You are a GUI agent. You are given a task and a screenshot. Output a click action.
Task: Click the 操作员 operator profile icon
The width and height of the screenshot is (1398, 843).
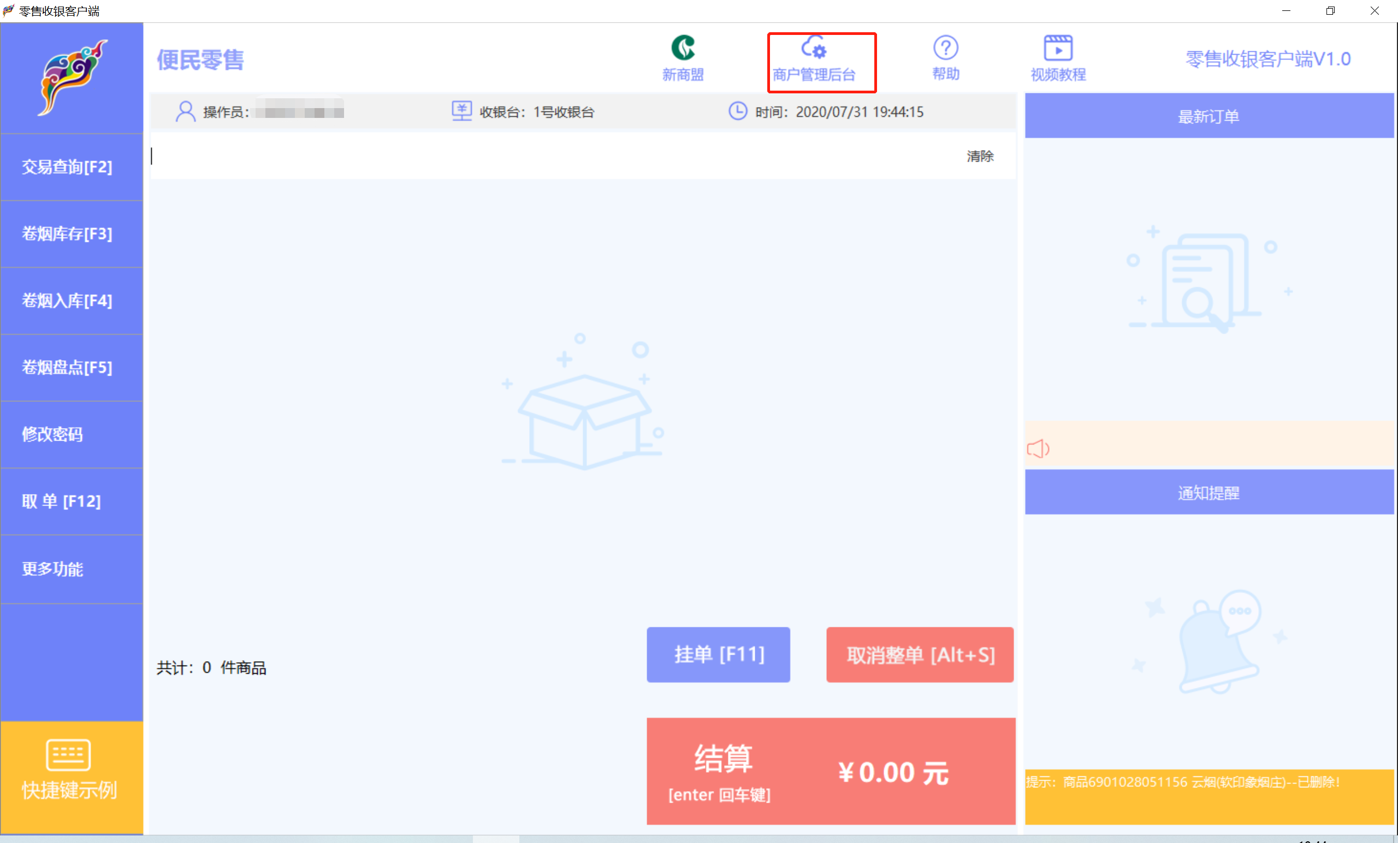tap(185, 112)
